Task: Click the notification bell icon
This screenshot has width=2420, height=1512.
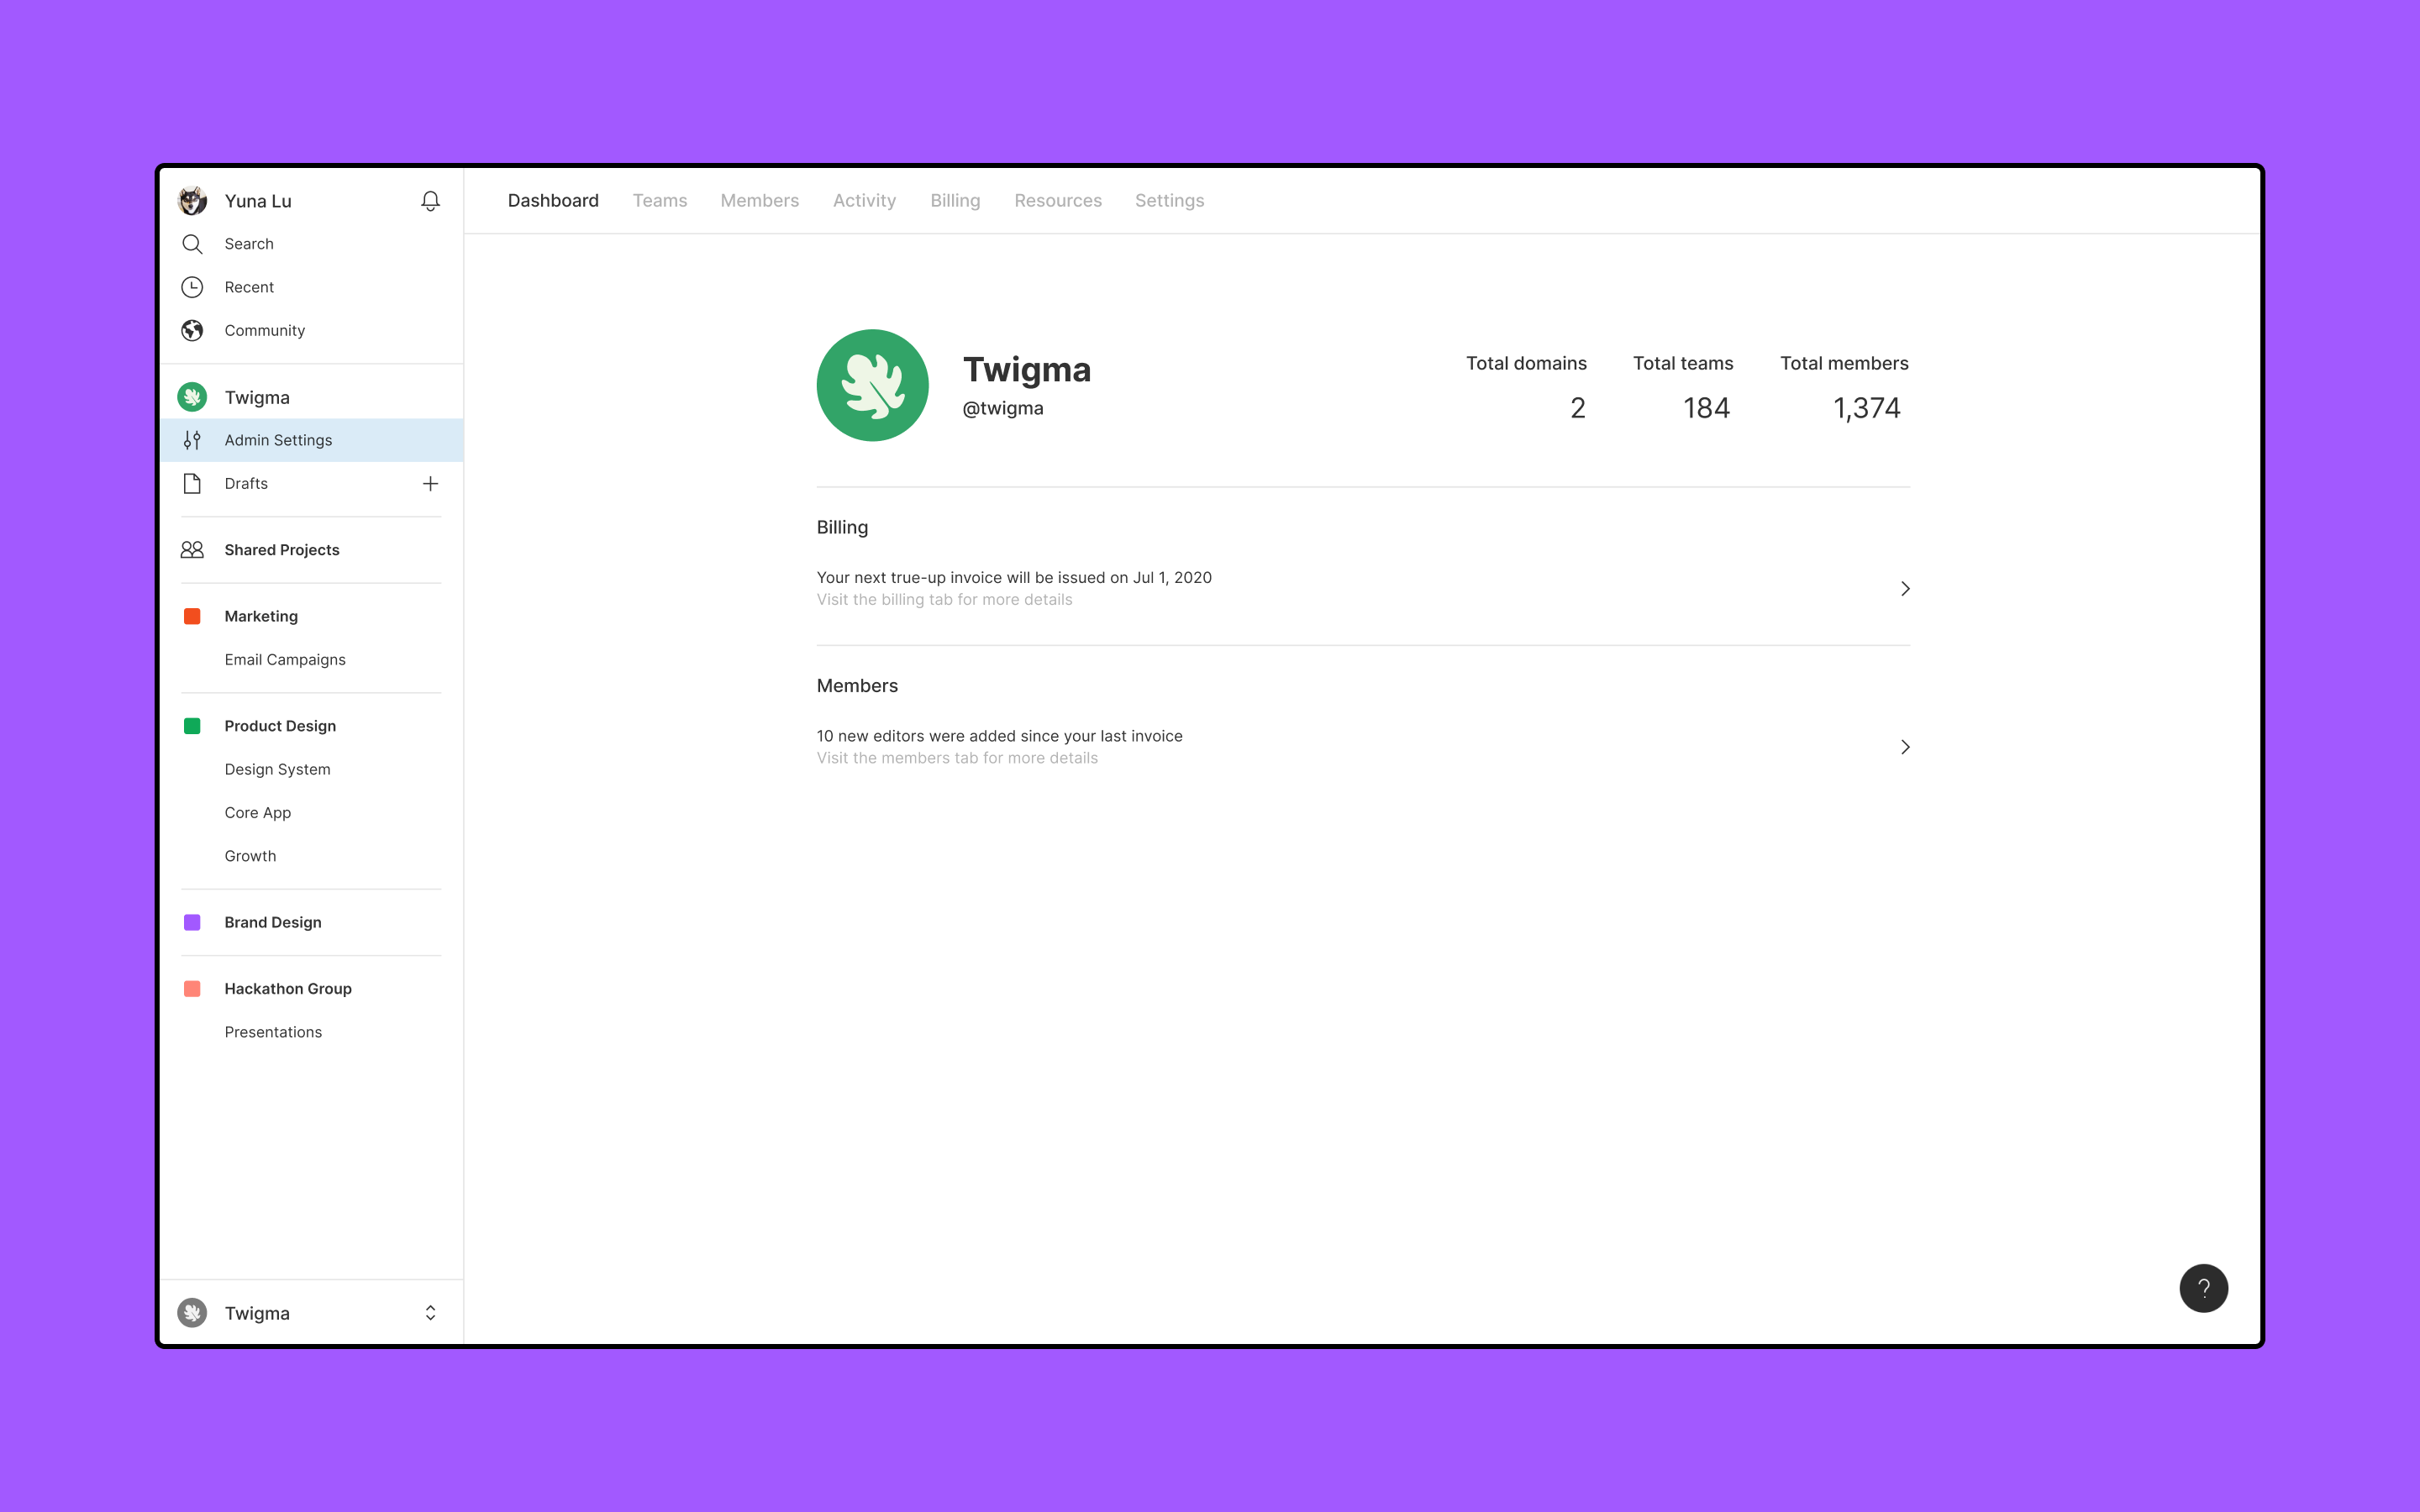Action: click(x=430, y=200)
